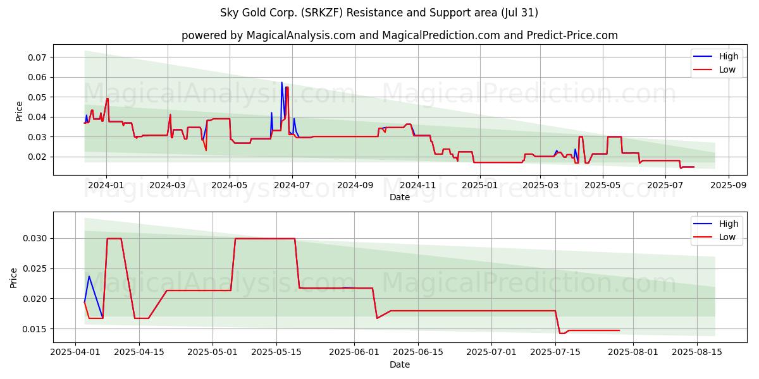Click the 2024-07 date tick label
This screenshot has width=759, height=379.
tap(291, 185)
